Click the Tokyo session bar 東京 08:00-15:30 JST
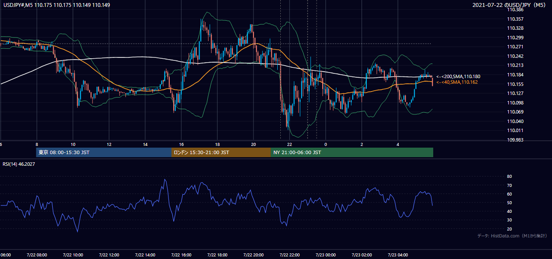Image resolution: width=552 pixels, height=259 pixels. [x=104, y=152]
